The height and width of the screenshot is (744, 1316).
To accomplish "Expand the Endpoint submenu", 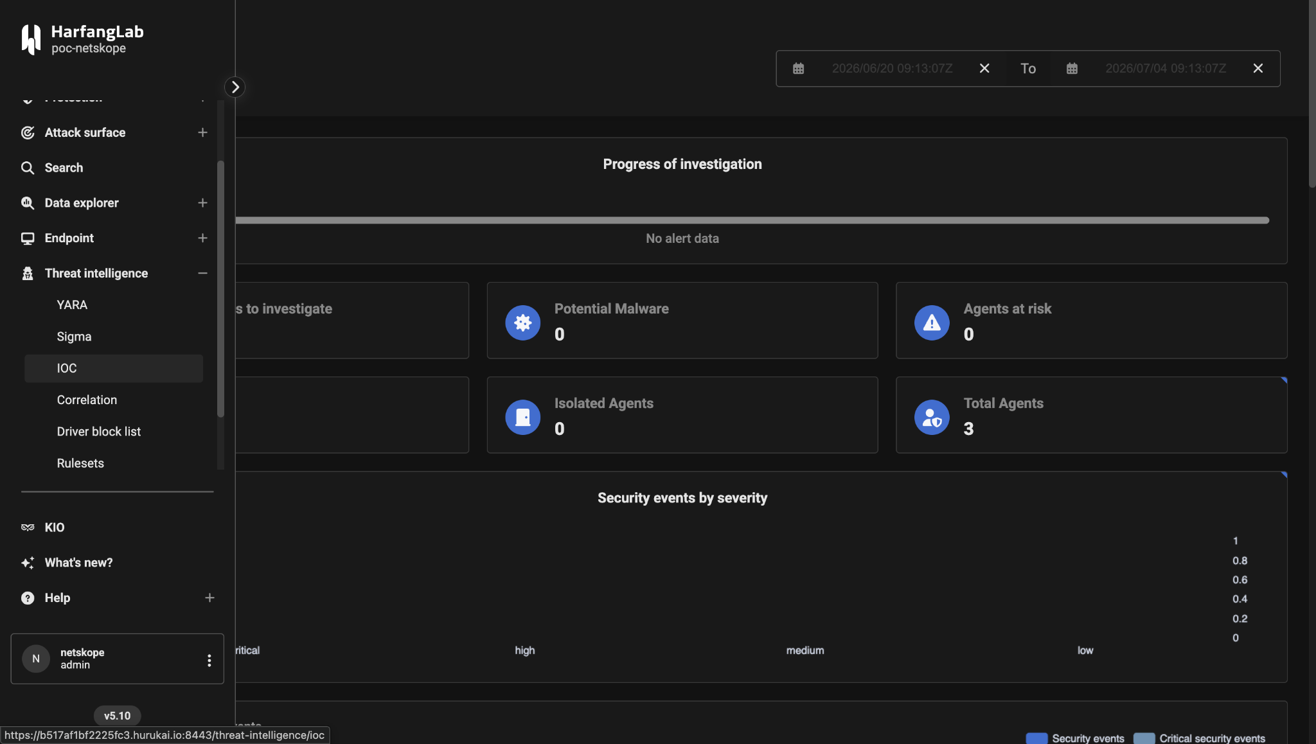I will point(202,238).
